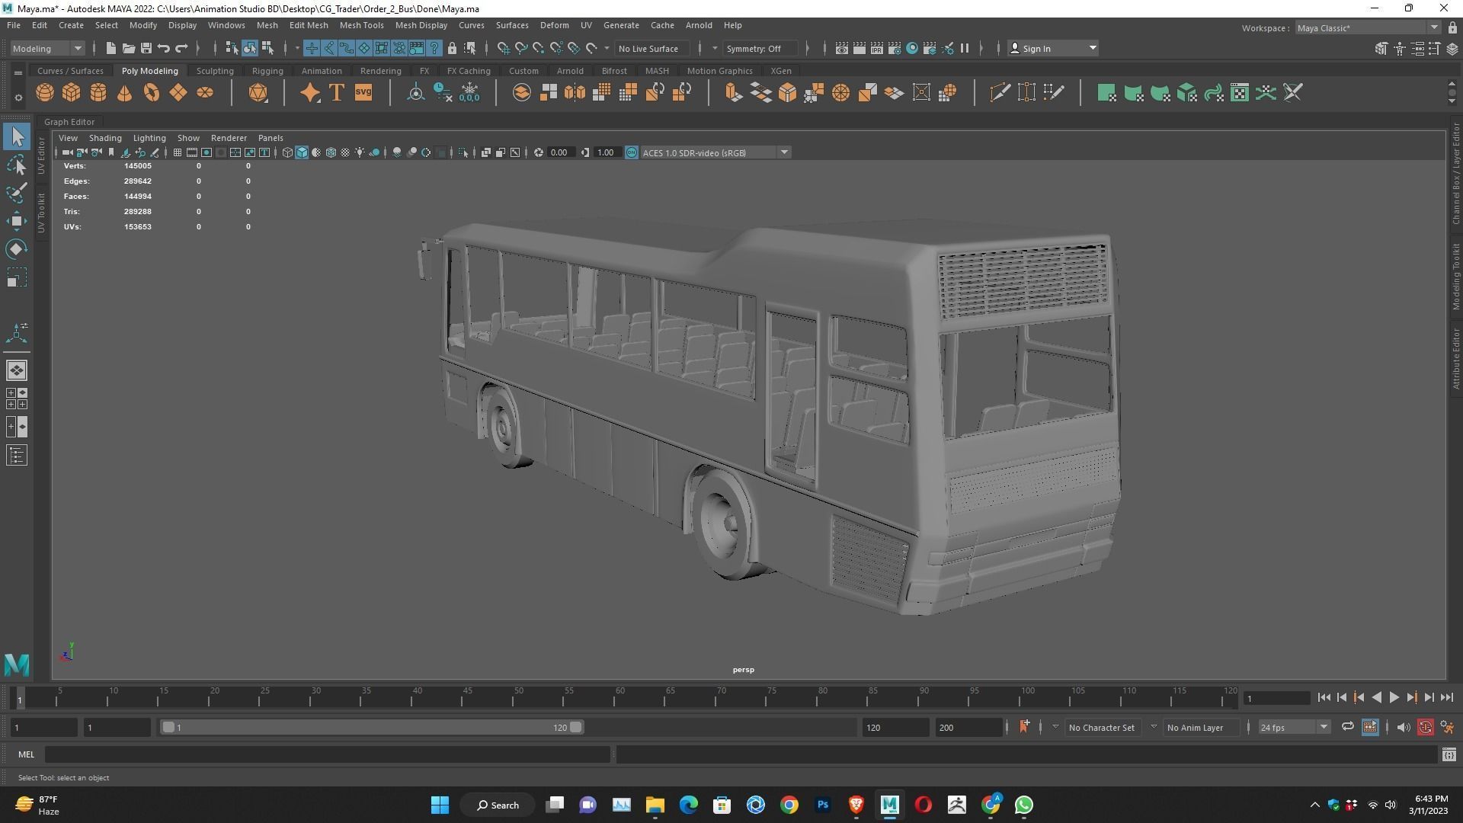The height and width of the screenshot is (823, 1463).
Task: Create a Polygon Cube from the shelf
Action: tap(72, 93)
